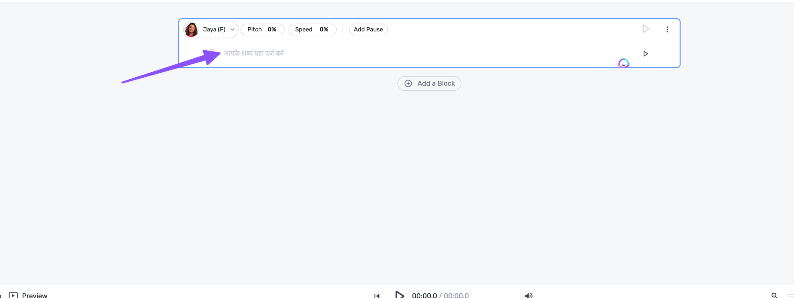Click the zoom out magnifier icon
The image size is (794, 298).
(x=774, y=295)
